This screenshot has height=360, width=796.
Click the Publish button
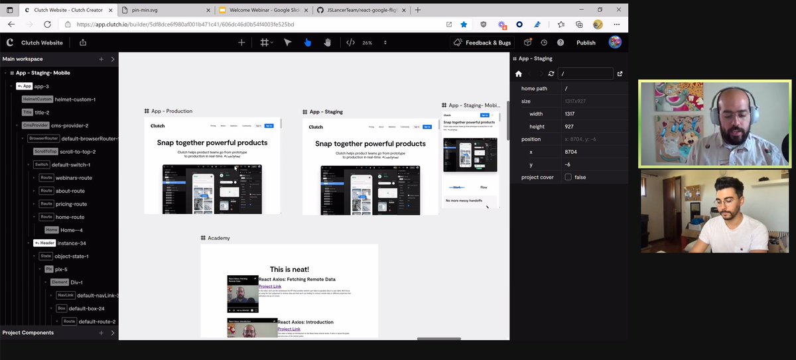[586, 42]
